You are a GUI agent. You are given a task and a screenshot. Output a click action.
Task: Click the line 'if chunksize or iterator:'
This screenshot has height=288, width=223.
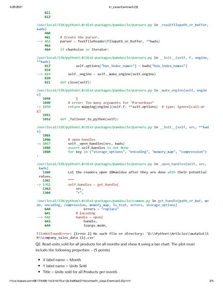tap(84, 49)
